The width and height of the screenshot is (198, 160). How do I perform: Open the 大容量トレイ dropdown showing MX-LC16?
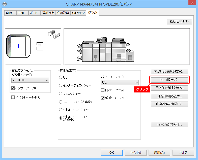click(x=30, y=80)
